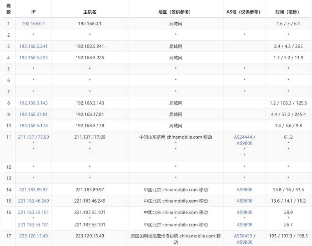Image resolution: width=312 pixels, height=246 pixels.
Task: Open the 192.168.37.81 IP link
Action: click(x=33, y=114)
